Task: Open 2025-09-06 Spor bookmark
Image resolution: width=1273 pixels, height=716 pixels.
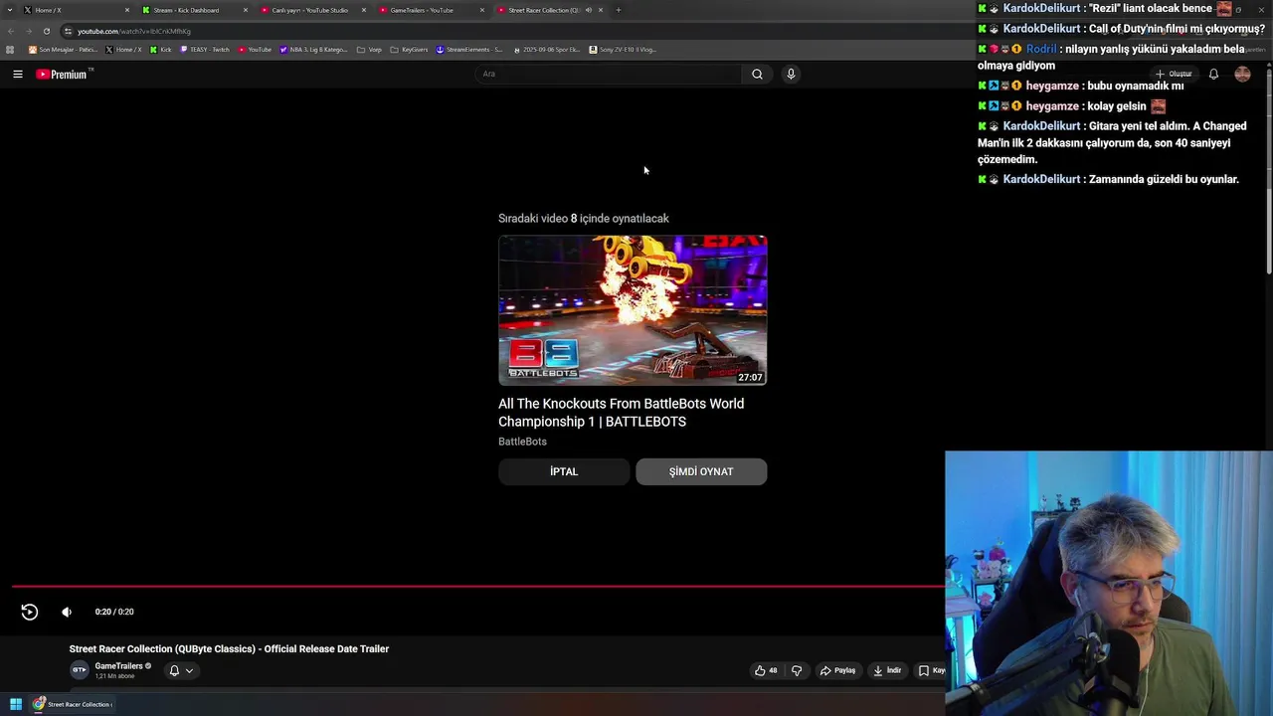Action: pyautogui.click(x=547, y=49)
